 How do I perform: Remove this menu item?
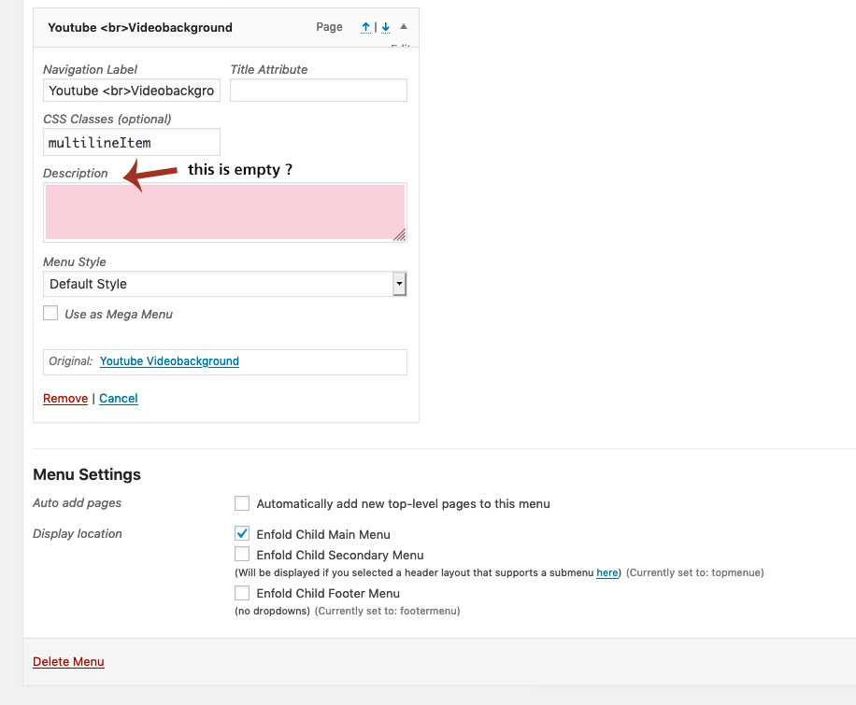coord(65,399)
